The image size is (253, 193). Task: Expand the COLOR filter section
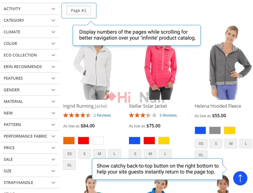coord(30,44)
